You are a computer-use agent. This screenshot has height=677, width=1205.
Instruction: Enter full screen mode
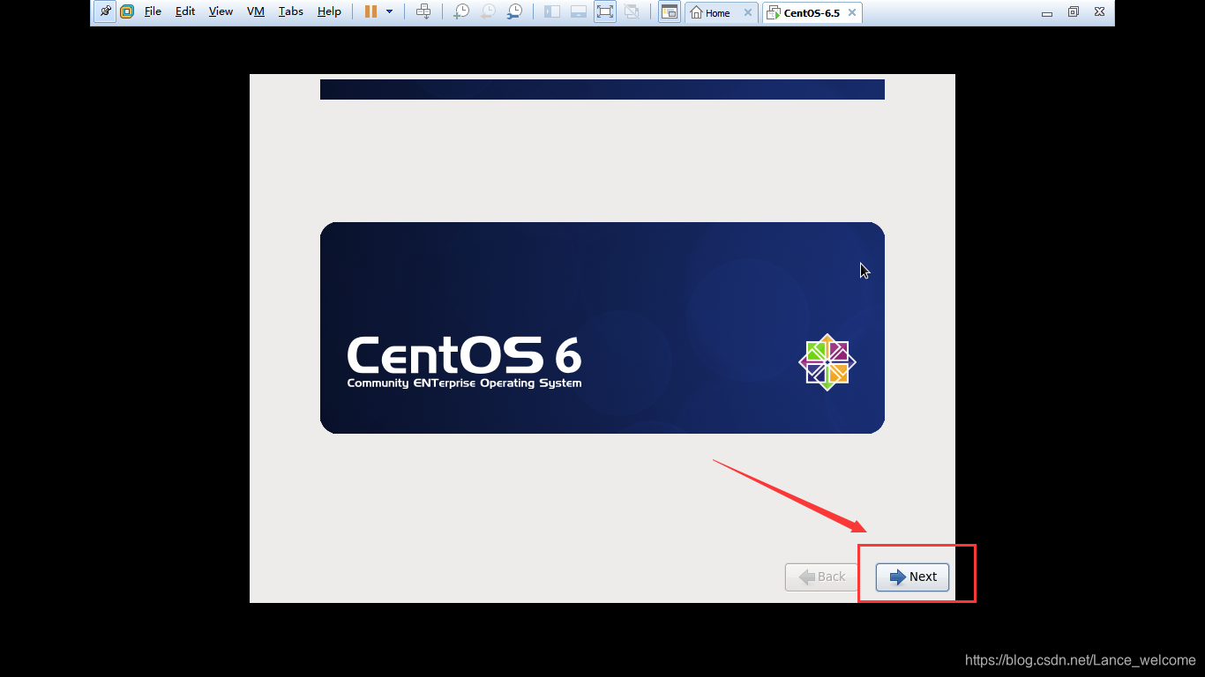point(605,12)
